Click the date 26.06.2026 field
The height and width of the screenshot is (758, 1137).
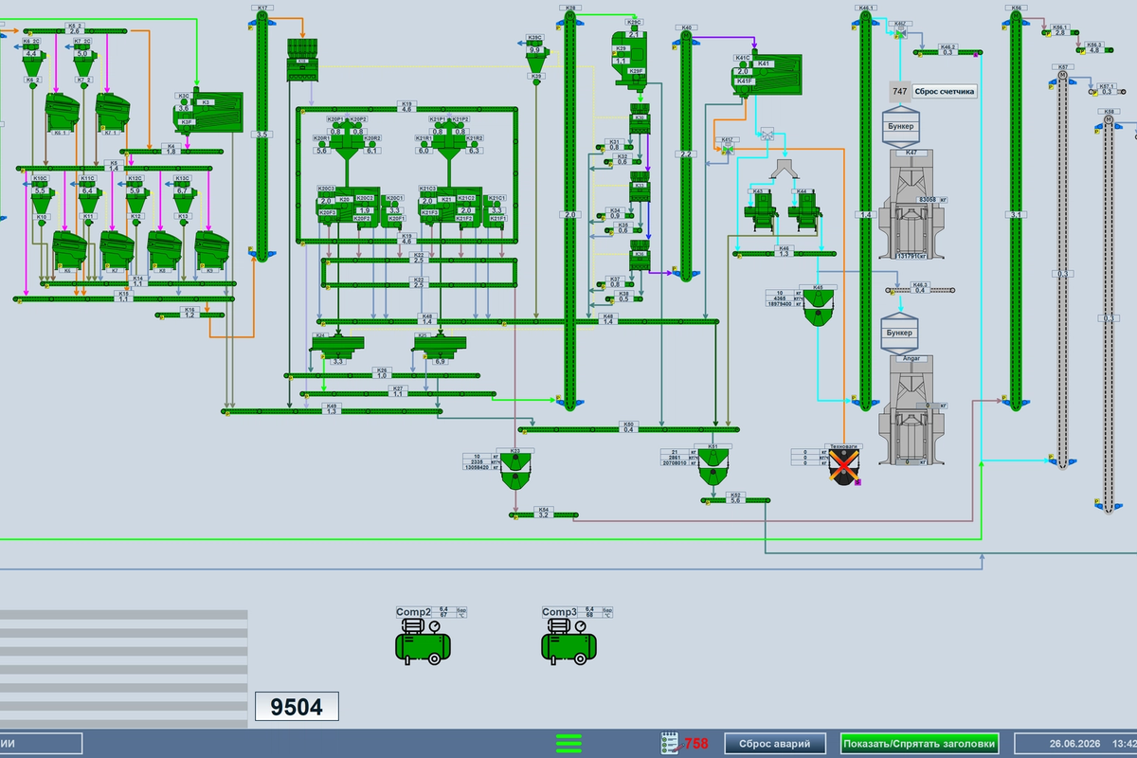coord(1075,743)
